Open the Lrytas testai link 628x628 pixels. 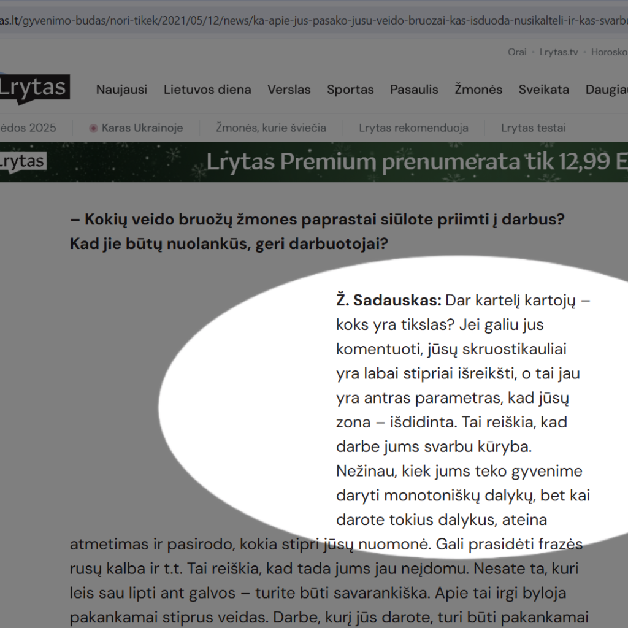pyautogui.click(x=533, y=128)
